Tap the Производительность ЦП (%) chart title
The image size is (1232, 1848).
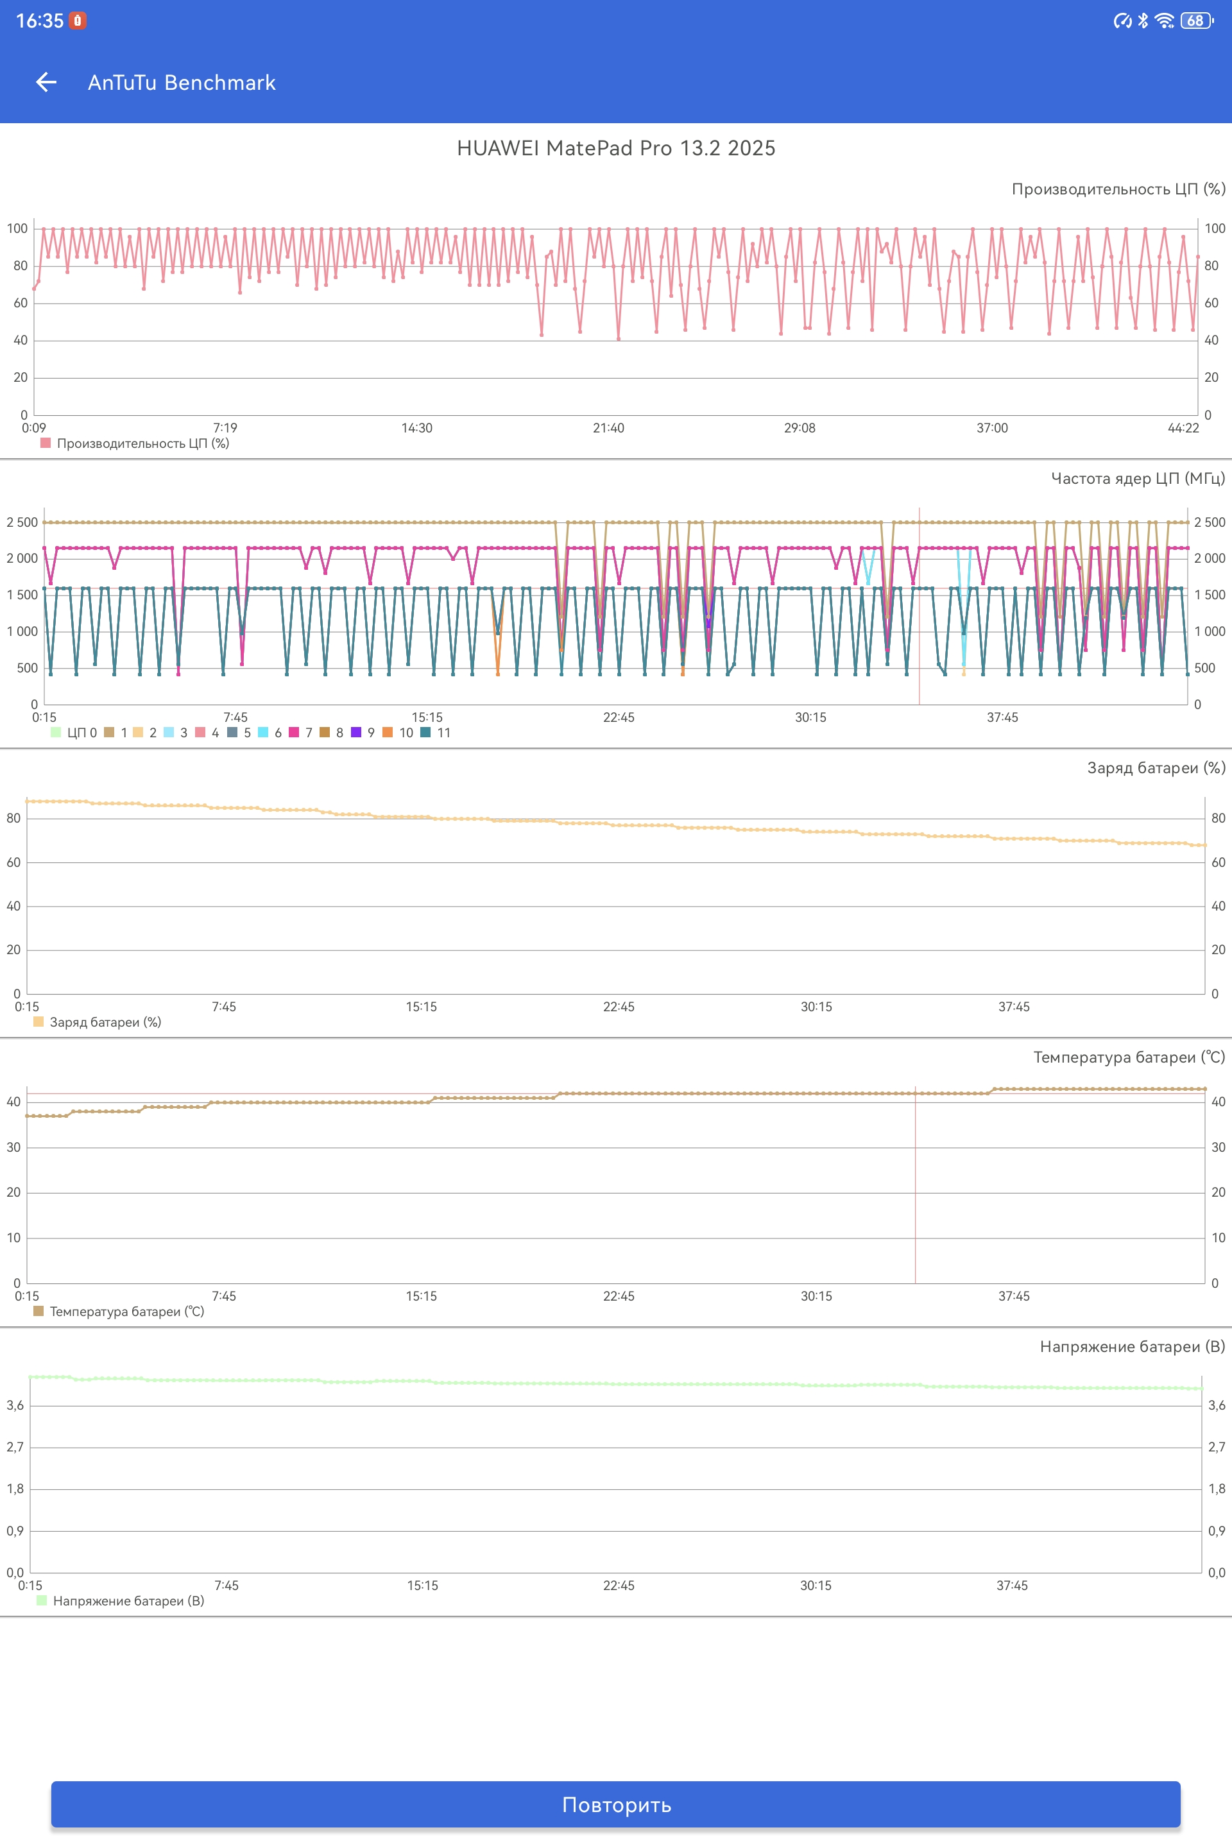point(1118,189)
